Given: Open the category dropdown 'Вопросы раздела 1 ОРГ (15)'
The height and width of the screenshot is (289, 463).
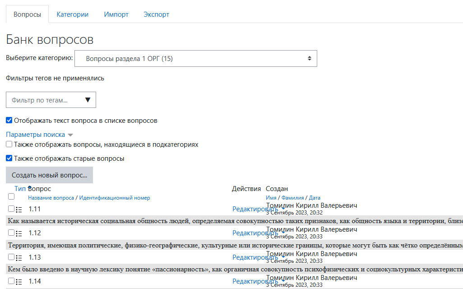Looking at the screenshot, I should 196,59.
